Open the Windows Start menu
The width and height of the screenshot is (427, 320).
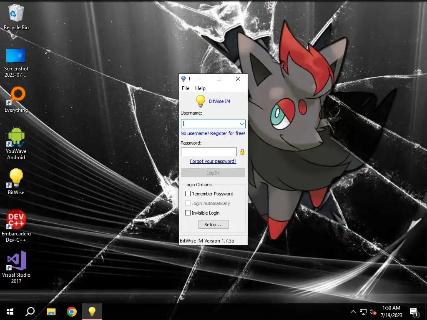click(10, 312)
